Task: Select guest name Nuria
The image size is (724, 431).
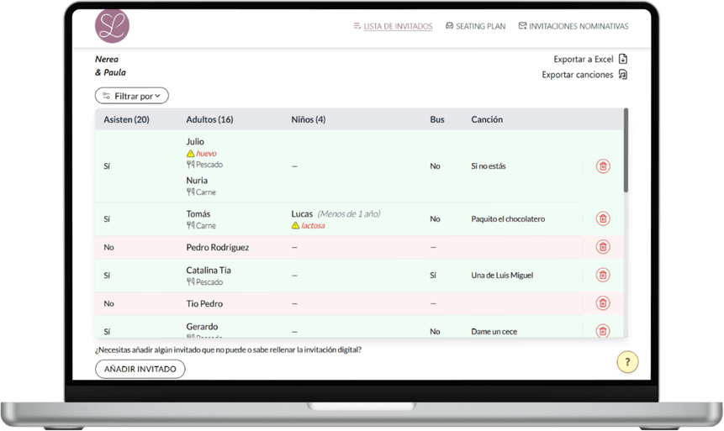Action: (197, 181)
